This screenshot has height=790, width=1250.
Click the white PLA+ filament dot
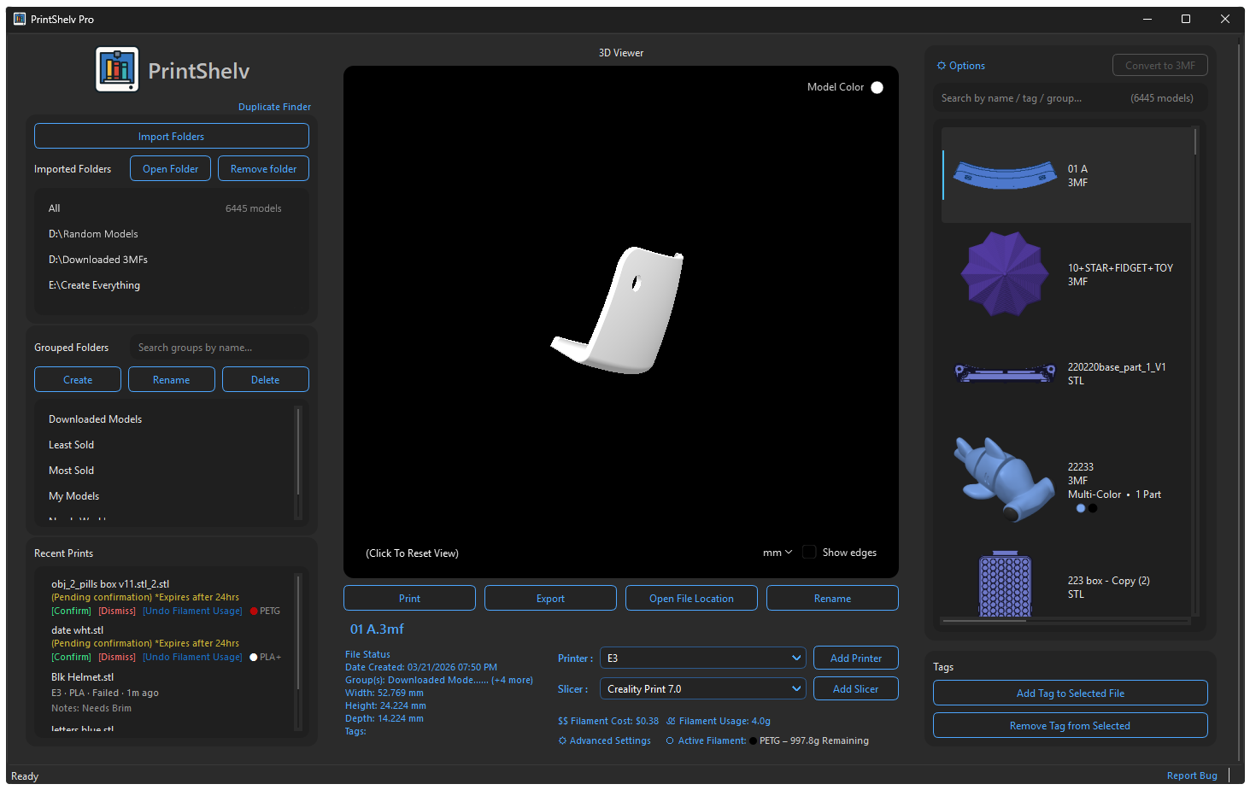254,657
